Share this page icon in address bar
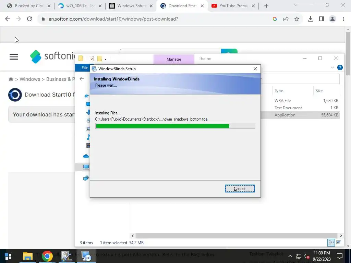Image resolution: width=351 pixels, height=263 pixels. [x=286, y=19]
